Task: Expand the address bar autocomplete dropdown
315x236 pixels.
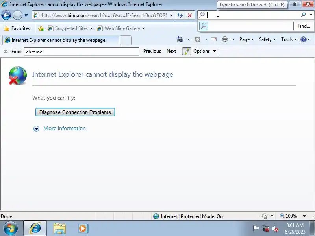Action: (x=172, y=15)
